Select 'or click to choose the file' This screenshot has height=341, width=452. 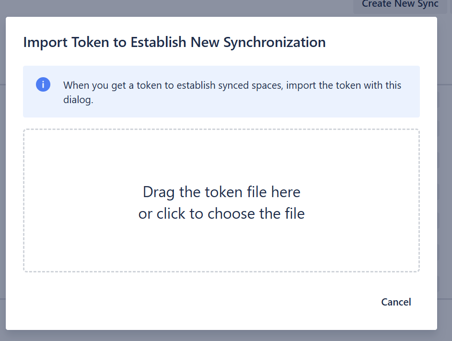tap(221, 213)
